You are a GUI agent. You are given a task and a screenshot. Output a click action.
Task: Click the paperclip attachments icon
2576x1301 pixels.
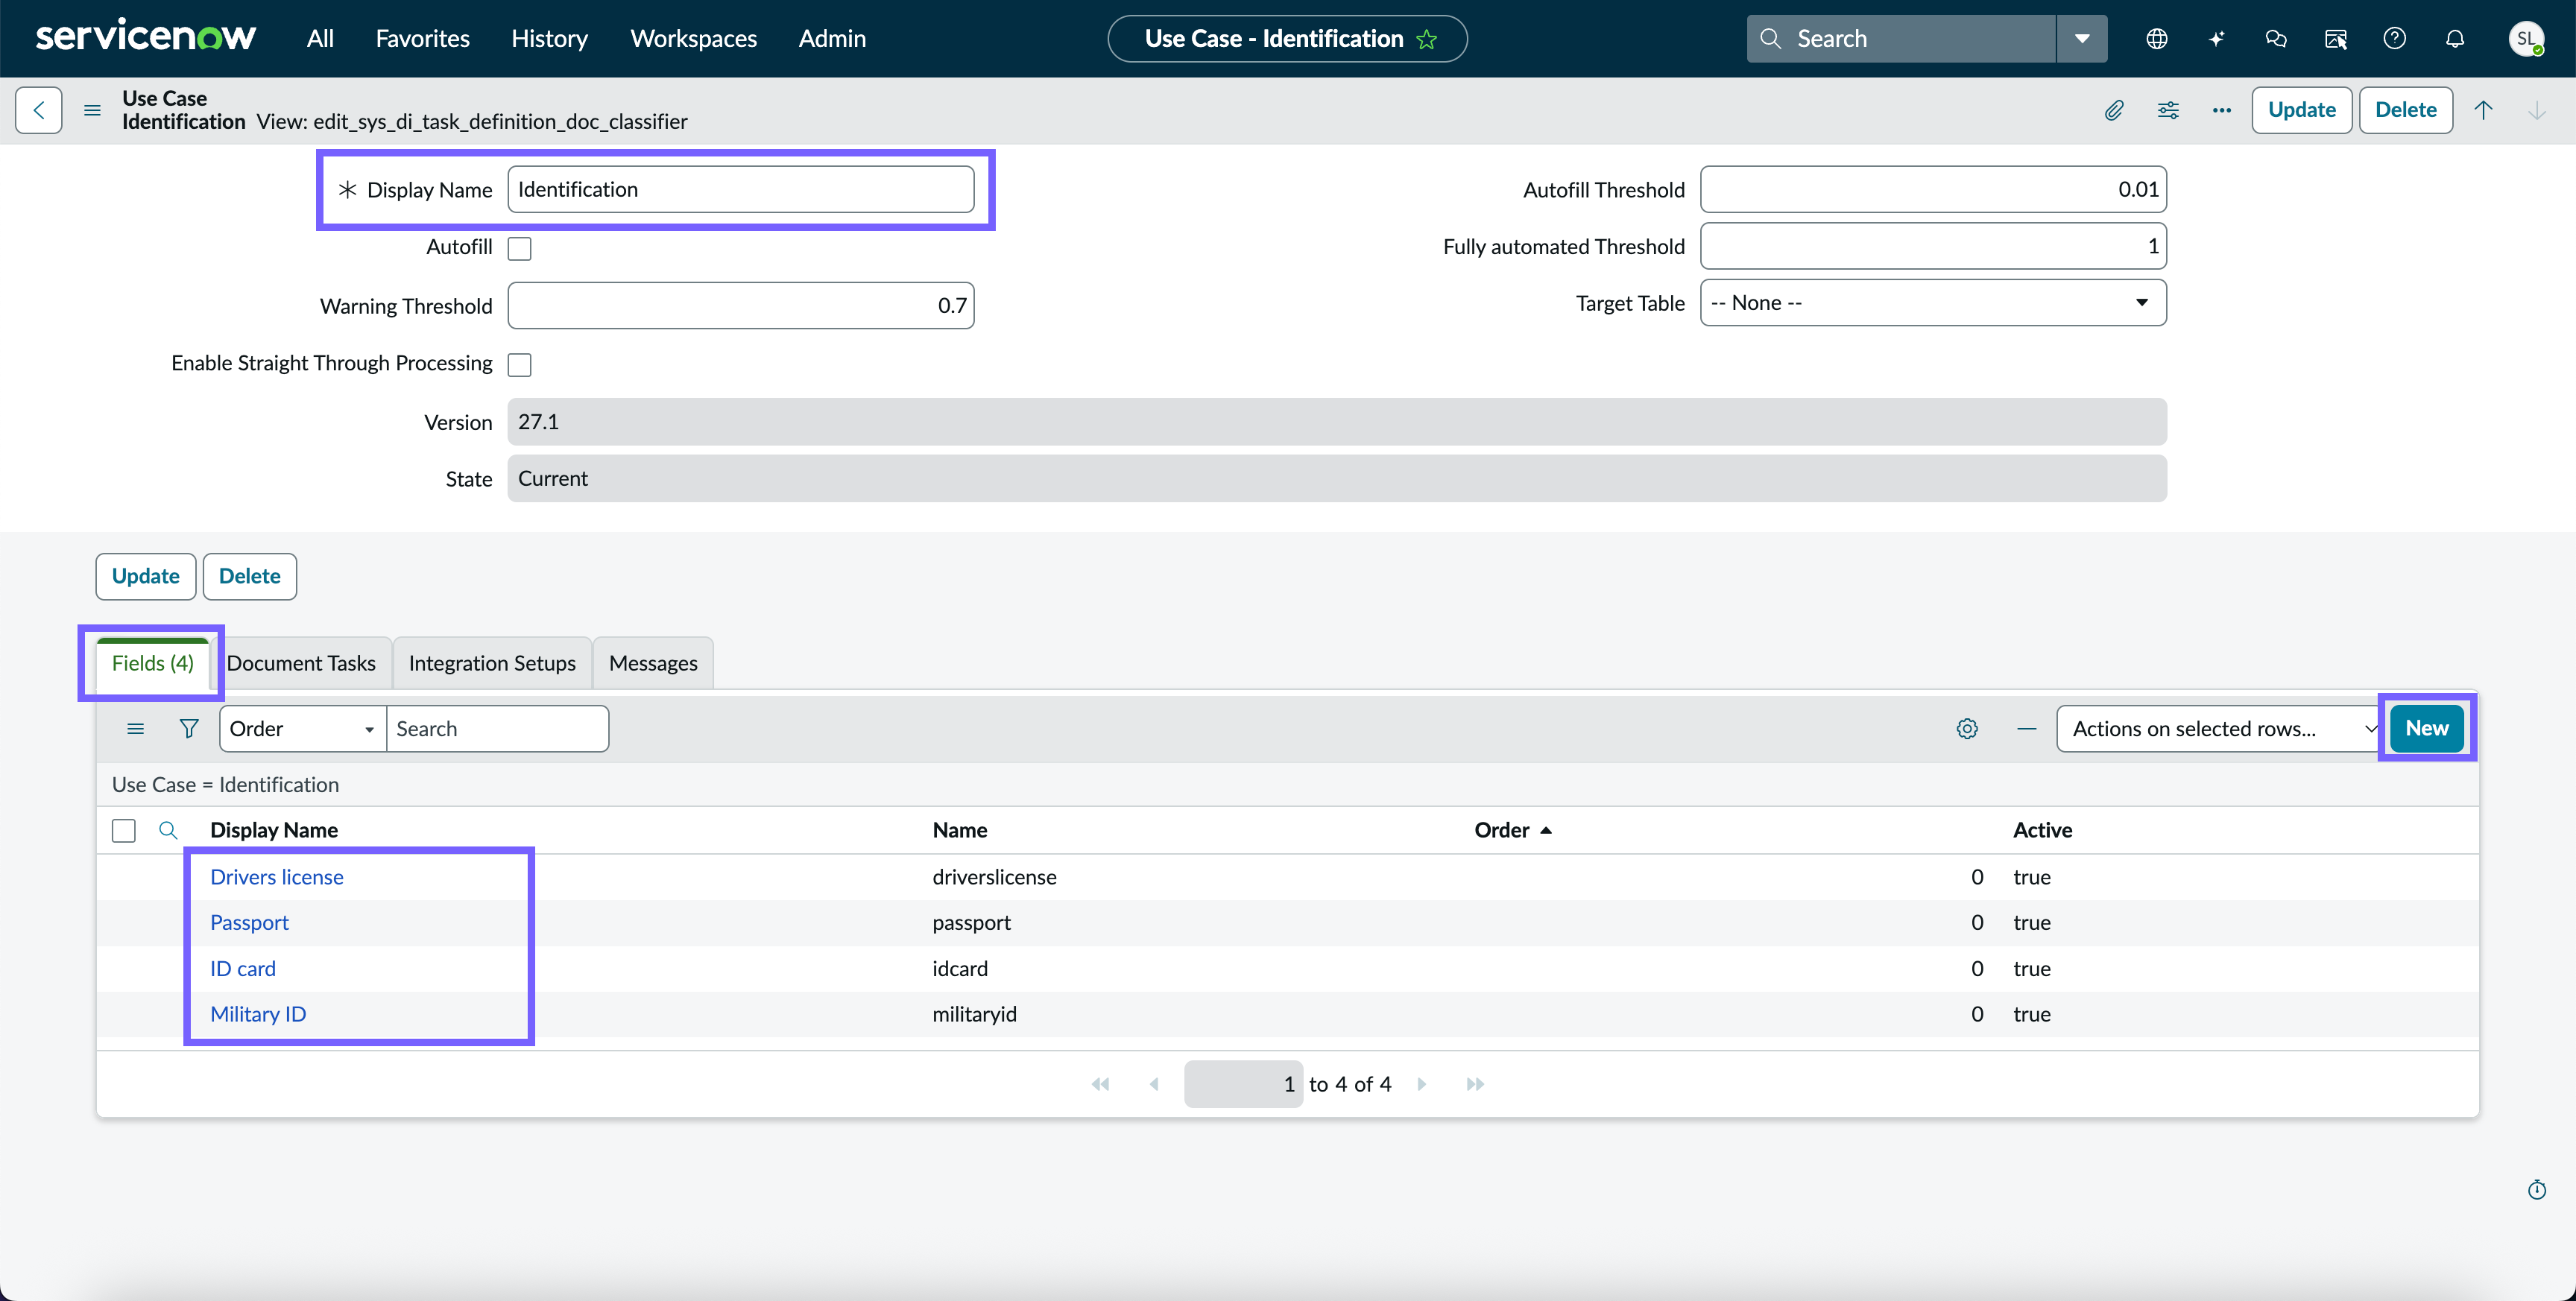click(2113, 110)
